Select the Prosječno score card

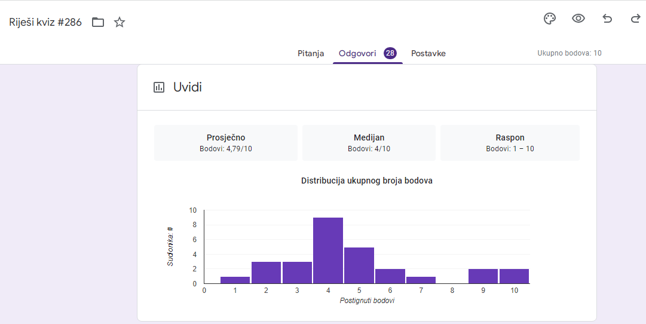click(x=226, y=143)
